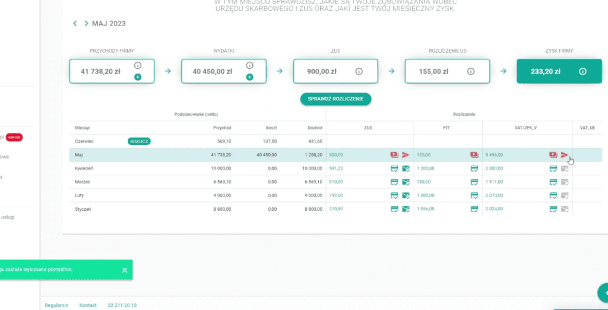
Task: Open the Kontakt link in footer
Action: click(x=88, y=305)
